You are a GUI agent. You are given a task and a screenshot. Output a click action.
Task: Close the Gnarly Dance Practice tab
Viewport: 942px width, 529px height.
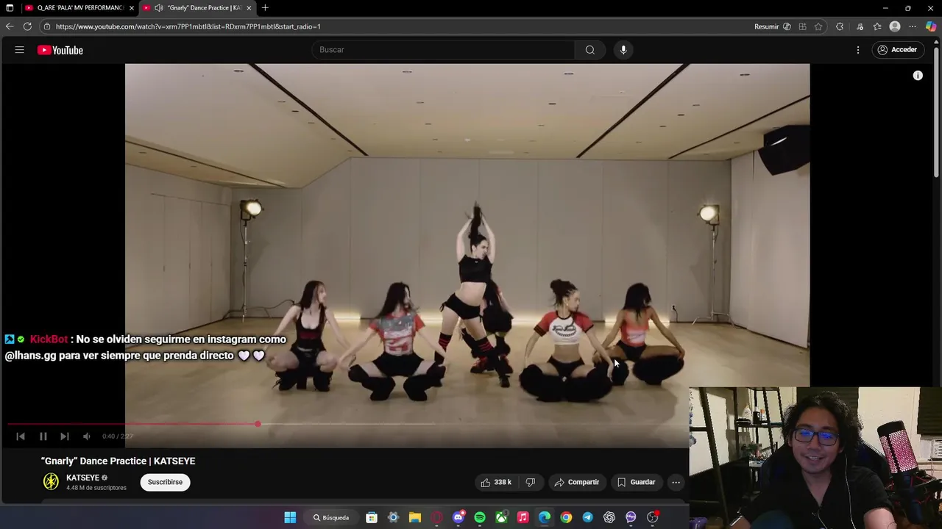pos(249,8)
